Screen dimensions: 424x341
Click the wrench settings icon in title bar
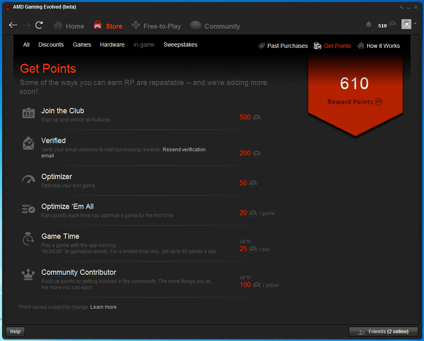[x=401, y=7]
